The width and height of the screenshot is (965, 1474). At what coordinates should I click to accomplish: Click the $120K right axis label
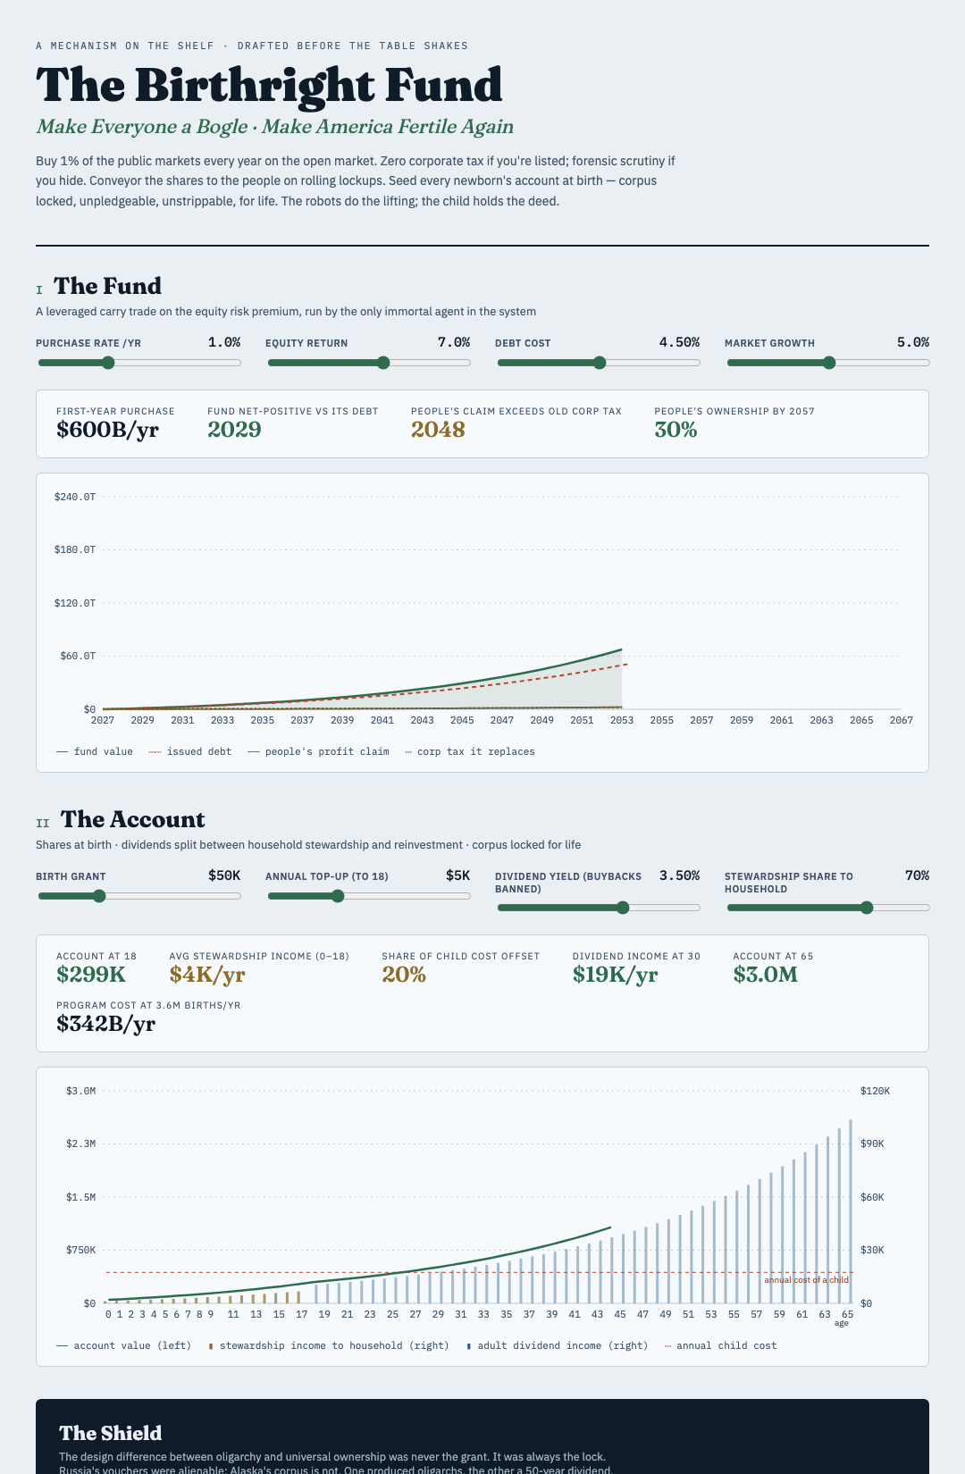[875, 1091]
